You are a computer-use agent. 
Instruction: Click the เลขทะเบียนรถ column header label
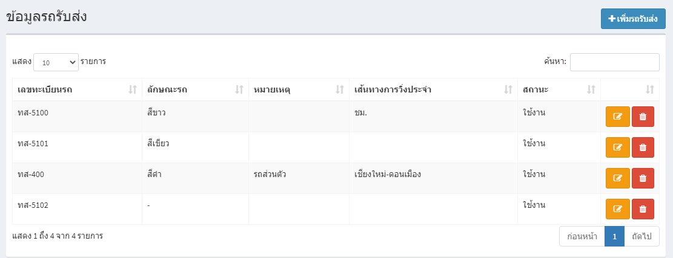[45, 90]
